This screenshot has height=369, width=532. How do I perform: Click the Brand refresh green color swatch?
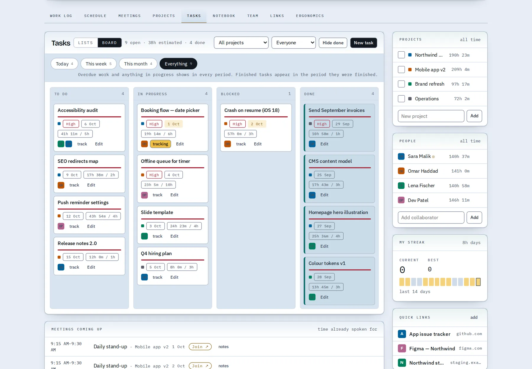click(x=410, y=84)
